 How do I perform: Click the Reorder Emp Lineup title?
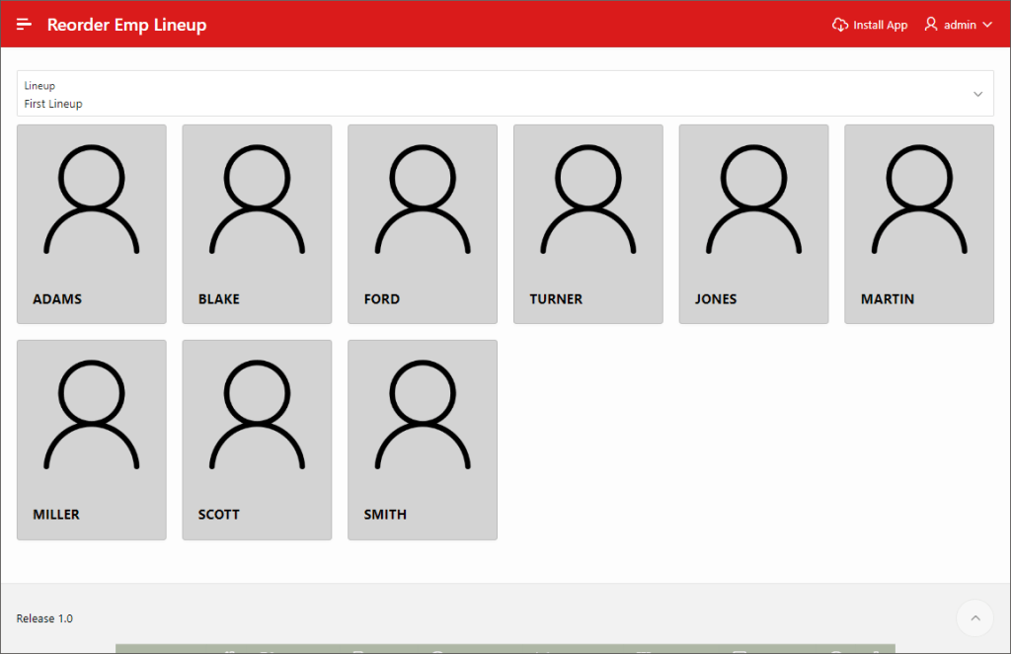pyautogui.click(x=127, y=25)
